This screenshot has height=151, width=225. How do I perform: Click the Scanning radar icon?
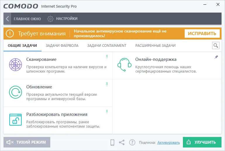[15, 65]
